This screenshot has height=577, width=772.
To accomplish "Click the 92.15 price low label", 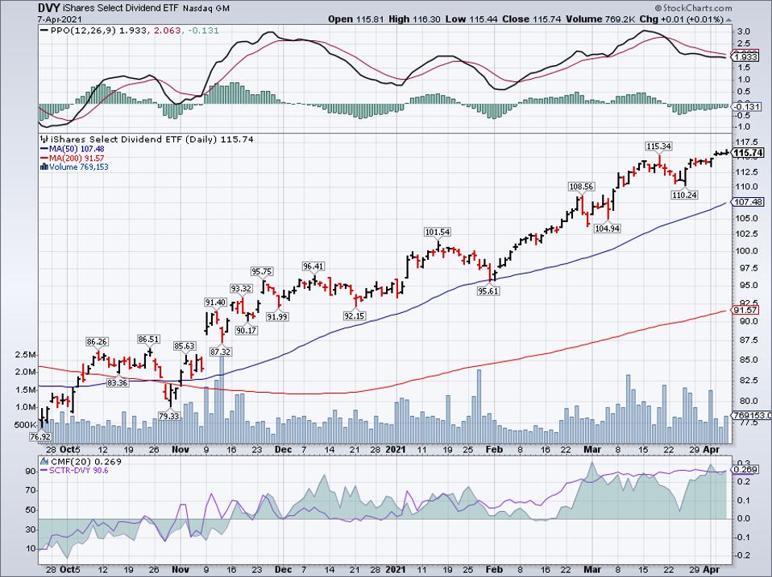I will pos(355,316).
